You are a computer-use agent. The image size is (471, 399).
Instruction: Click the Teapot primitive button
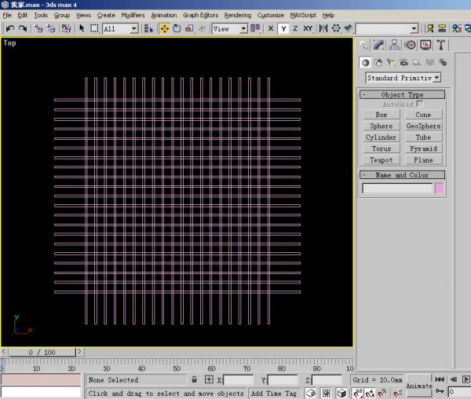coord(382,160)
